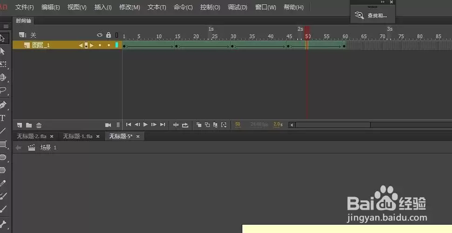The width and height of the screenshot is (452, 233).
Task: Close the 无标题-5* document tab
Action: click(x=138, y=136)
